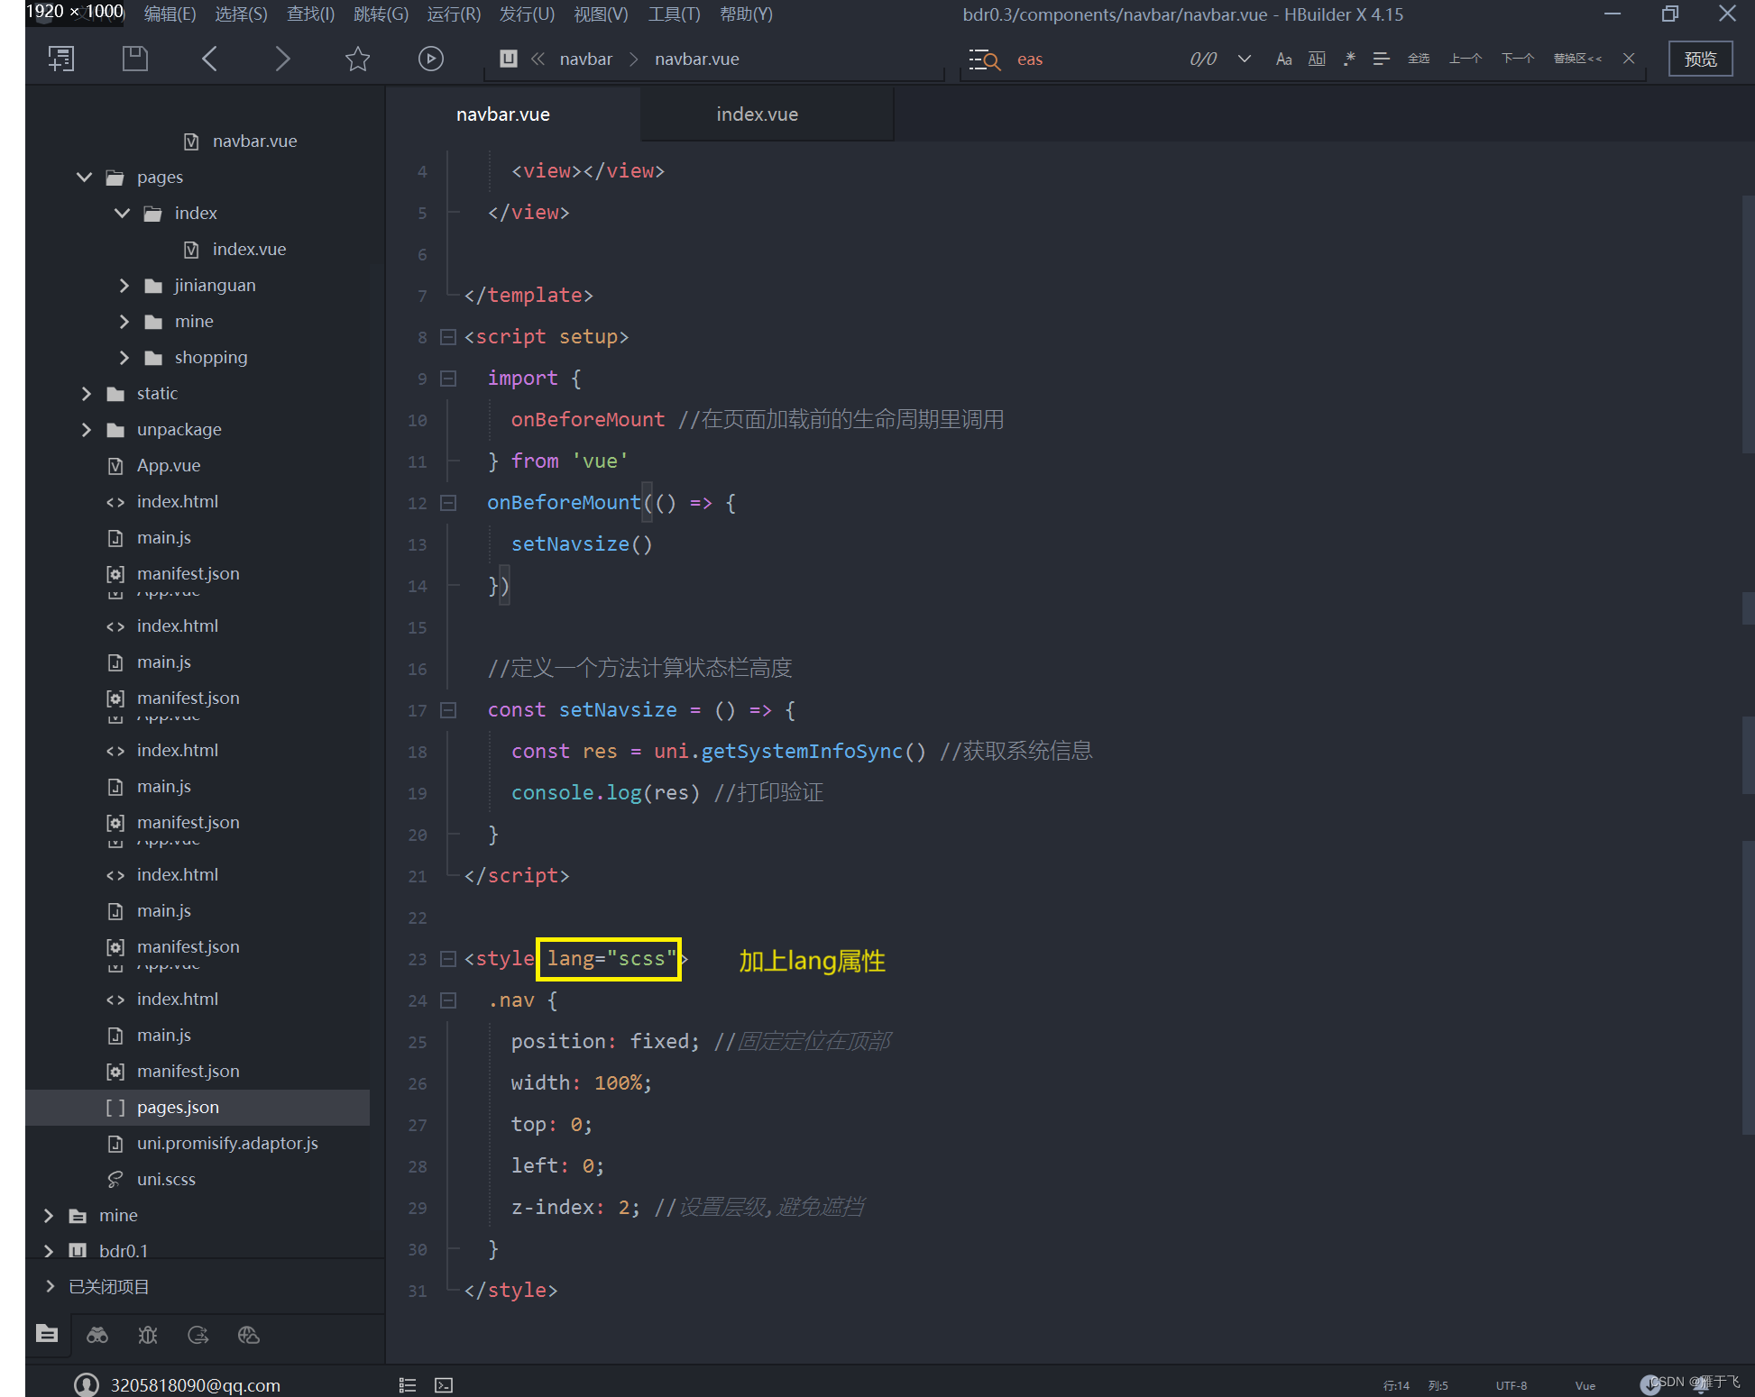The height and width of the screenshot is (1397, 1755).
Task: Click the search-in-file magnifier icon
Action: click(984, 59)
